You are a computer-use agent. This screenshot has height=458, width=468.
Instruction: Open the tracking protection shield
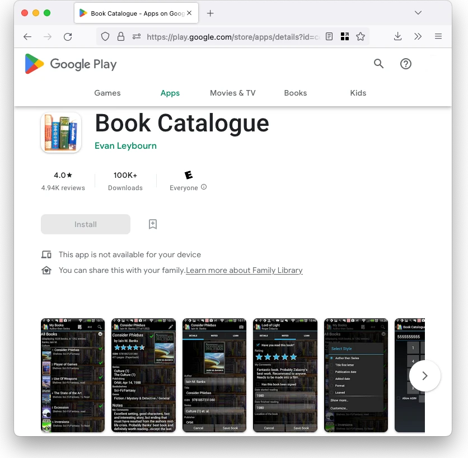click(105, 37)
